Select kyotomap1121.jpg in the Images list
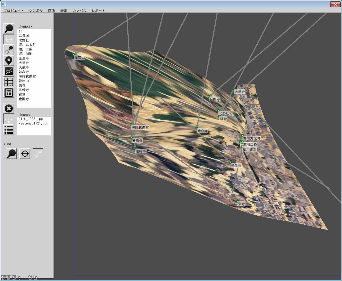Viewport: 342px width, 281px height. pos(34,123)
